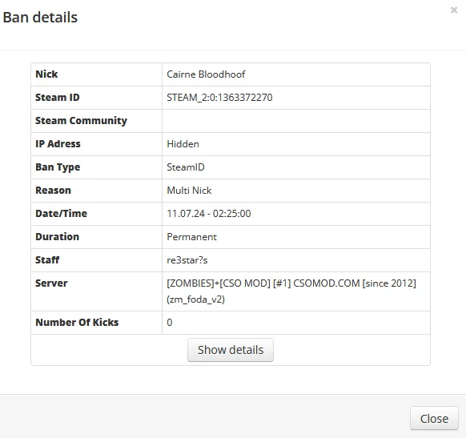Dismiss the dialog with the X icon

[453, 10]
